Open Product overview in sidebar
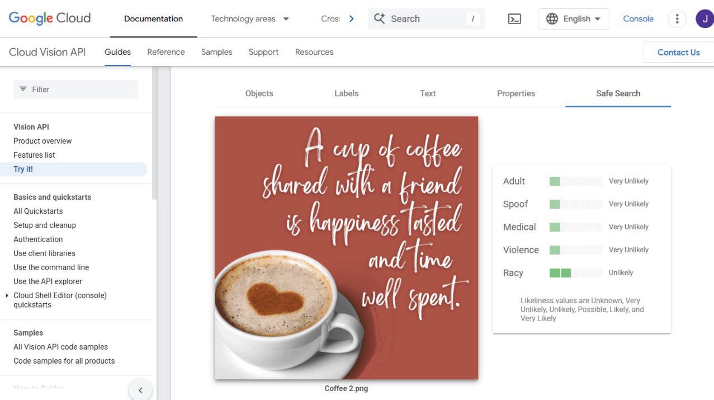This screenshot has height=400, width=714. click(42, 141)
